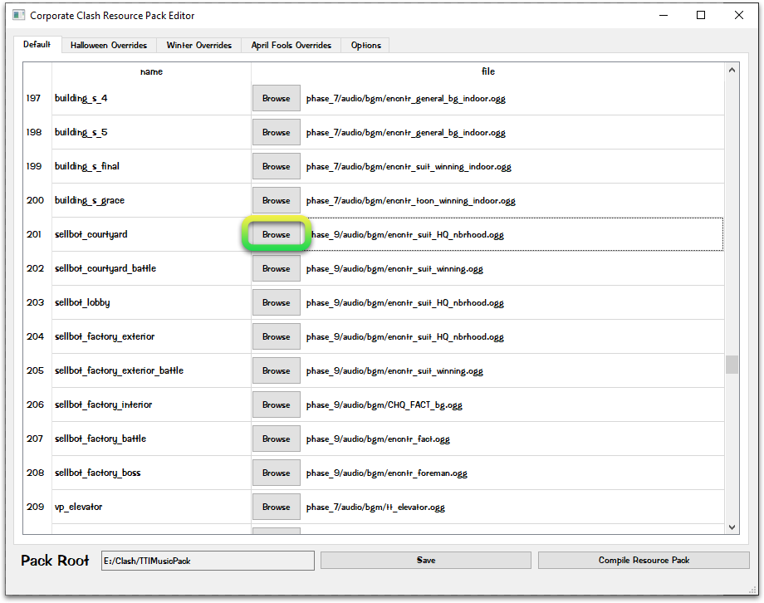Click the app icon in title bar
Screen dimensions: 764x603
coord(18,15)
